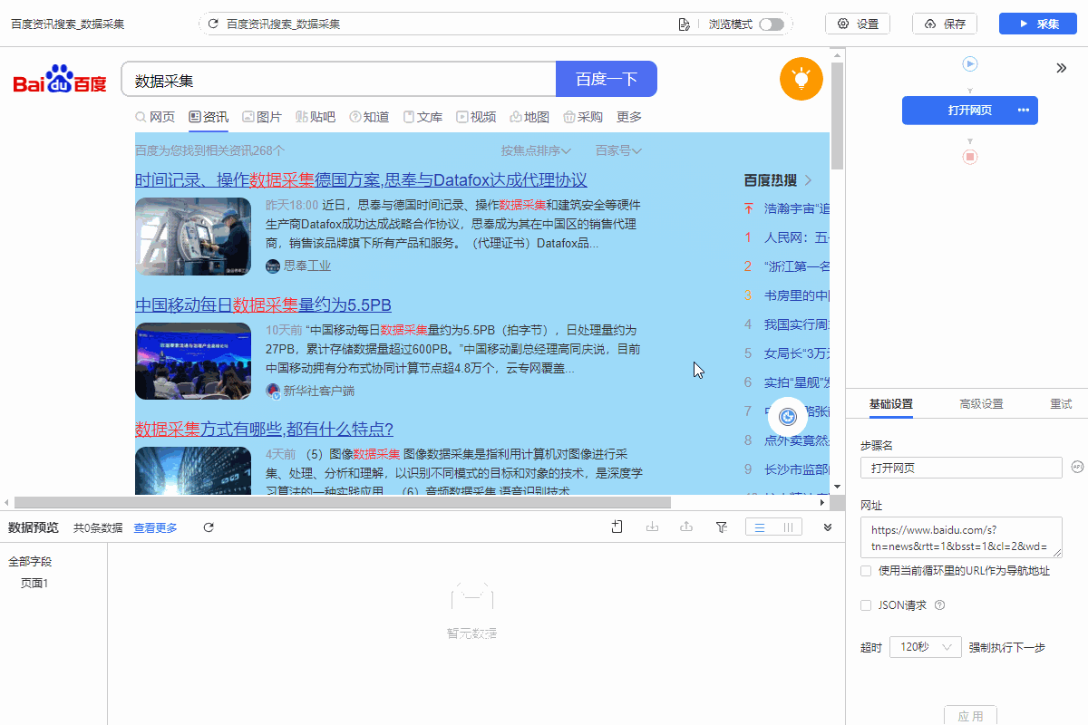Click the add field icon in data preview

click(x=617, y=527)
